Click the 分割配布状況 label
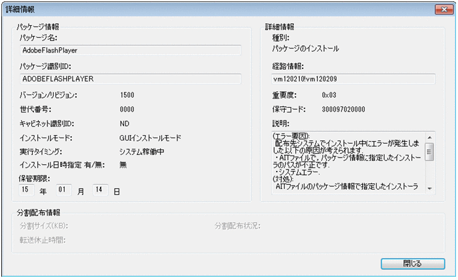 coord(237,226)
